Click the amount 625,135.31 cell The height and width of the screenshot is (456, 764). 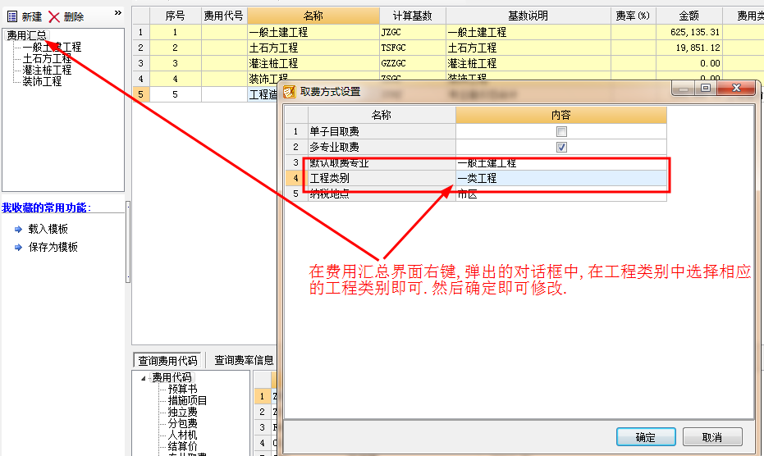(x=689, y=32)
